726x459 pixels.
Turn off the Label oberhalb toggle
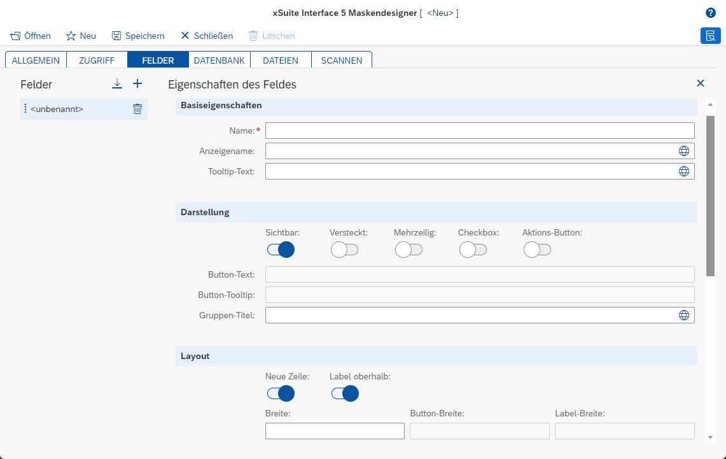[x=345, y=393]
